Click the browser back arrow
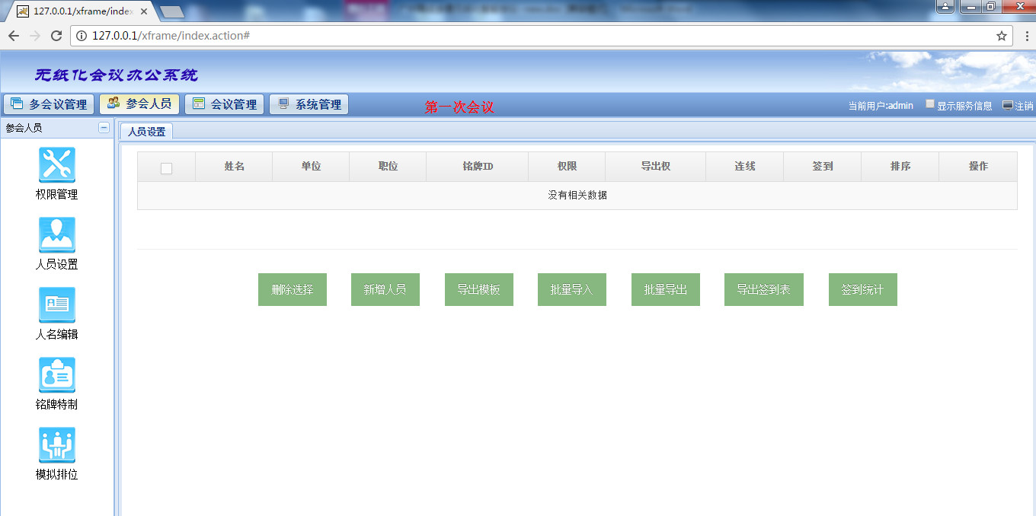Screen dimensions: 1036x516 point(14,36)
